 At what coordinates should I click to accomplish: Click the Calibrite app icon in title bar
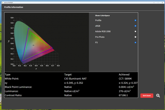click(x=3, y=3)
